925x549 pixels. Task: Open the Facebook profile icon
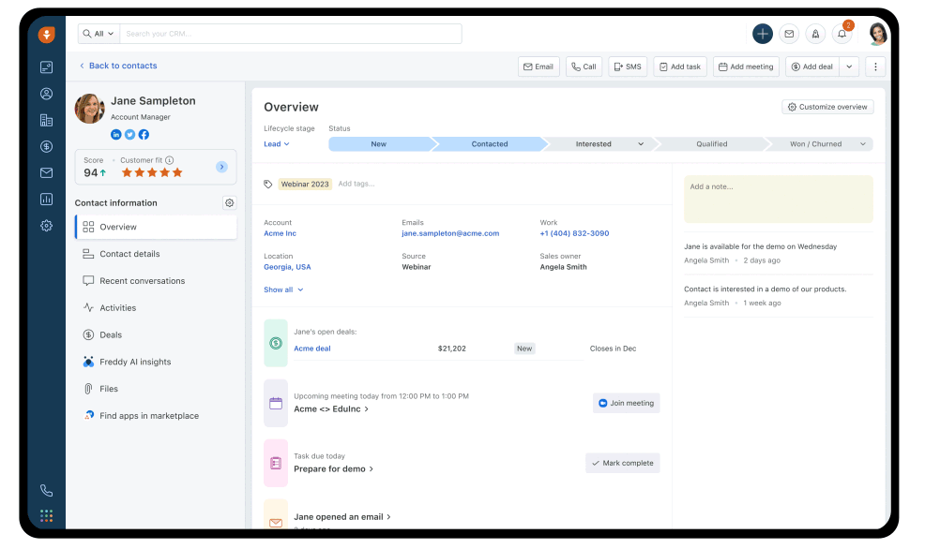(x=144, y=135)
